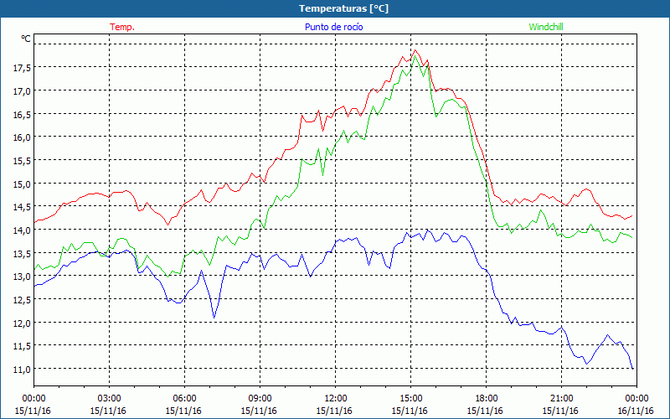Select the 16,0 y-axis value
Screen dimensions: 670x419
coord(21,137)
